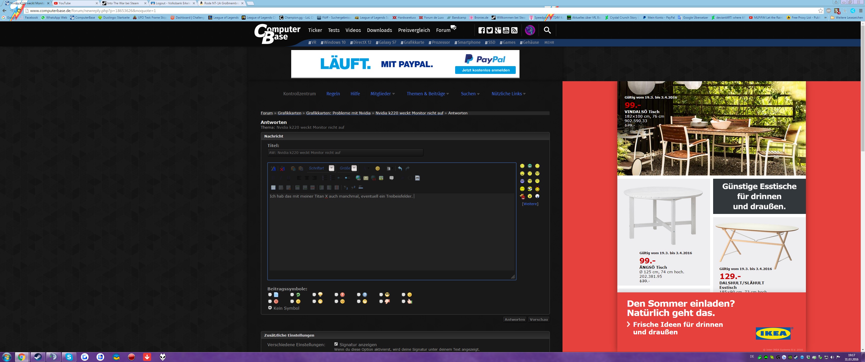Click the undo arrow in editor toolbar
Image resolution: width=865 pixels, height=362 pixels.
pos(400,169)
